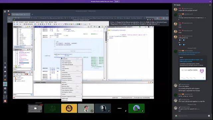
Task: Expand the Function submenu
Action: coord(72,82)
